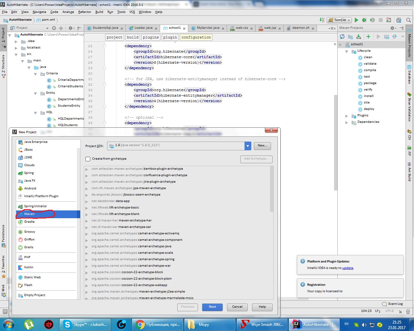Click the Windows Start button
Viewport: 414px width, 331px height.
[9, 325]
